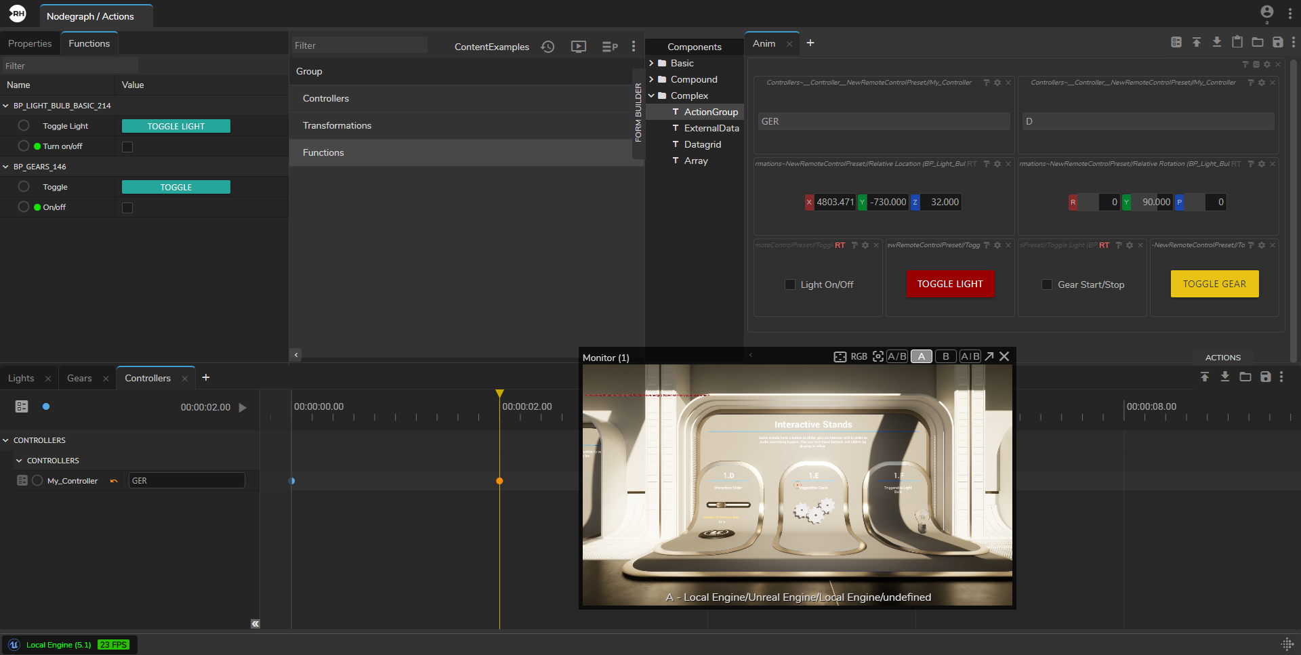Click the orange keyframe on My_Controller track
The height and width of the screenshot is (655, 1301).
click(x=499, y=481)
